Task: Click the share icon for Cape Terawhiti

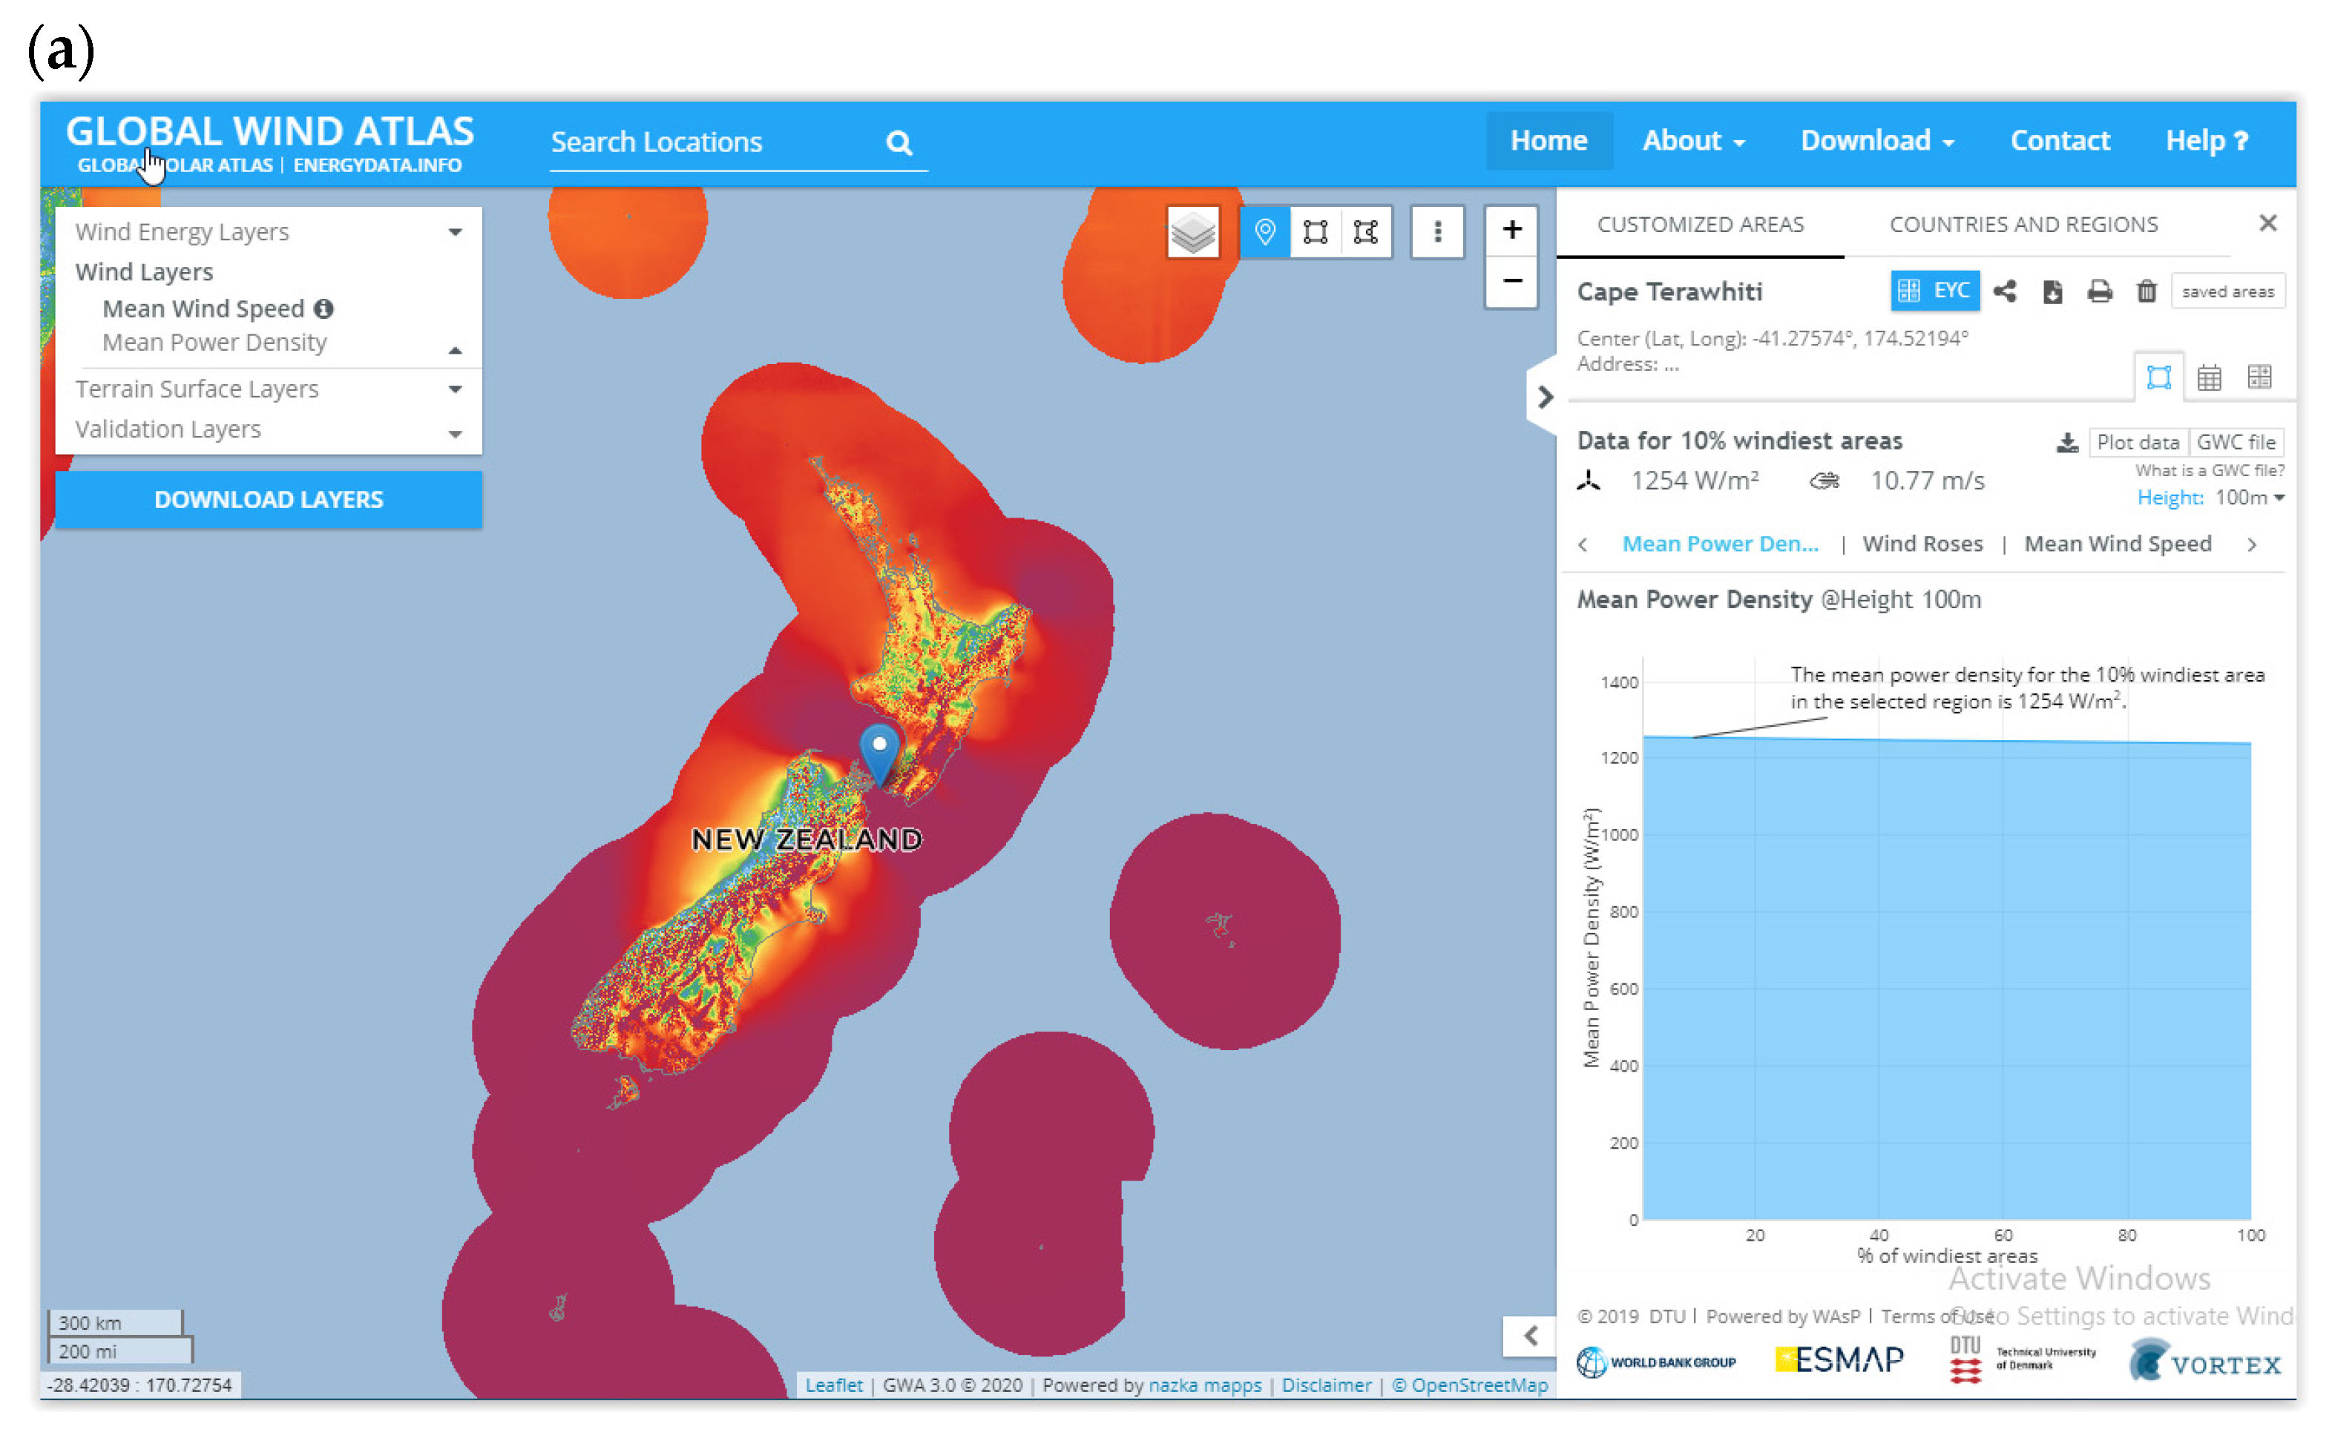Action: 2004,291
